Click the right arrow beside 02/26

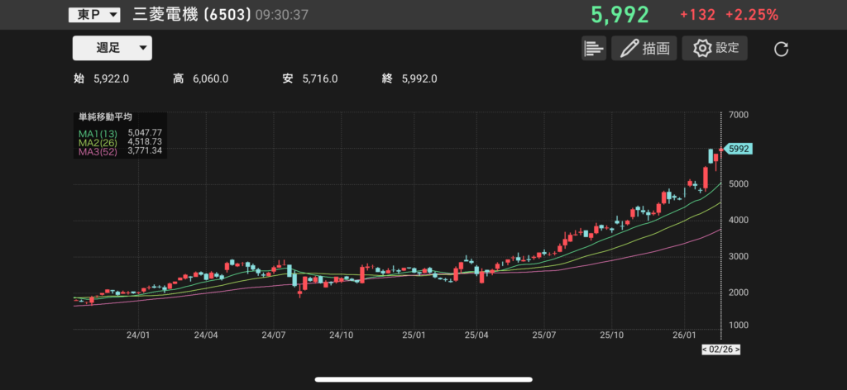click(x=737, y=350)
